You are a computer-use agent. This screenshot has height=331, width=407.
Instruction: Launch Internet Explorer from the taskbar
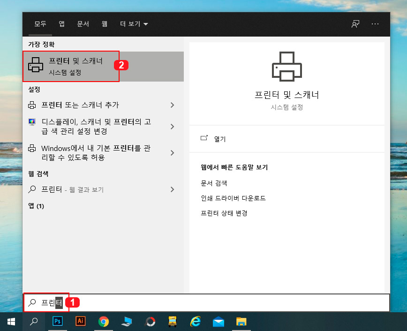196,322
